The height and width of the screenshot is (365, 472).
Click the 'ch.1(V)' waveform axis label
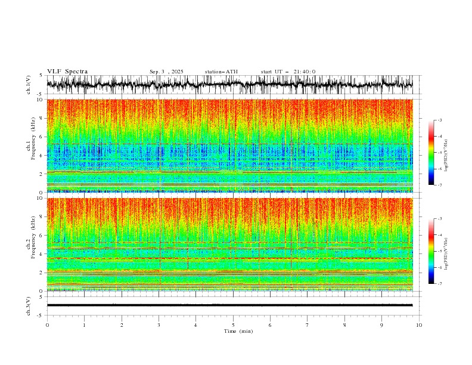point(29,85)
